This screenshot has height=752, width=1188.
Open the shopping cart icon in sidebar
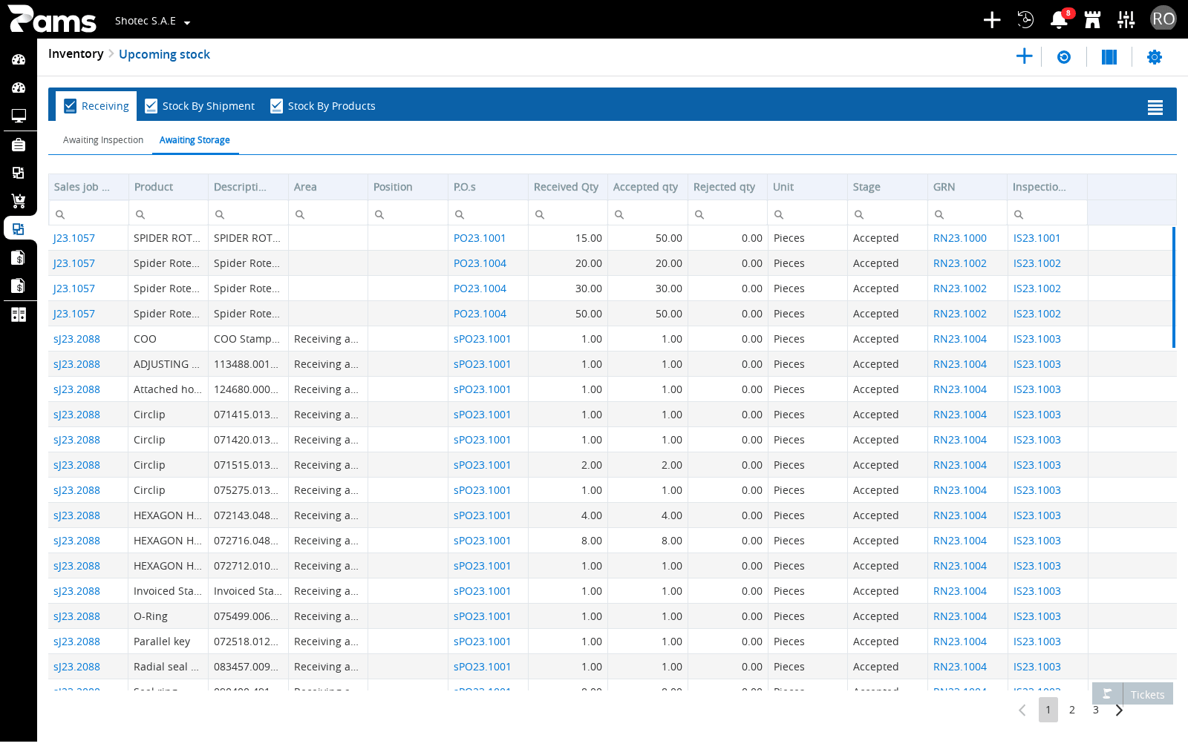(19, 201)
